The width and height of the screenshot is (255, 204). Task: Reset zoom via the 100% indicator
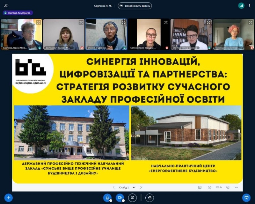[x=219, y=187]
